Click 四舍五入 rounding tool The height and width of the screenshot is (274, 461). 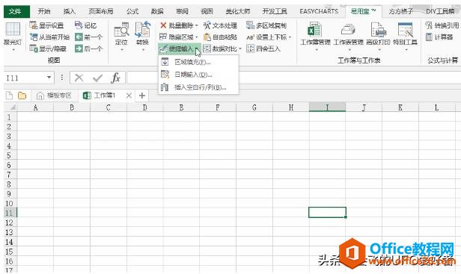point(263,49)
